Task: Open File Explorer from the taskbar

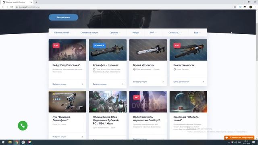Action: [10, 142]
